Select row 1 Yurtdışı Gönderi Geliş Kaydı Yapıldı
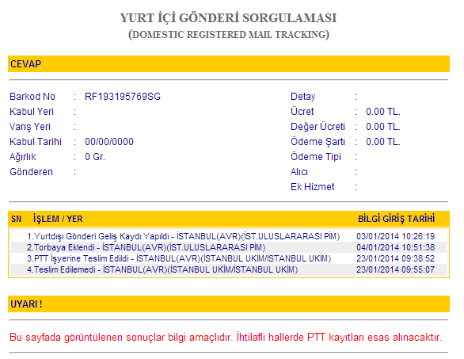 click(229, 236)
